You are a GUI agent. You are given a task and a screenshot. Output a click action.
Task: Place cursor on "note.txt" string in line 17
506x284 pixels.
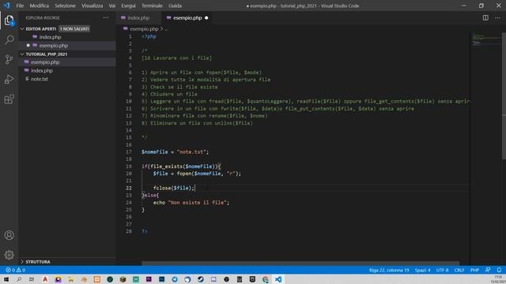[x=191, y=151]
